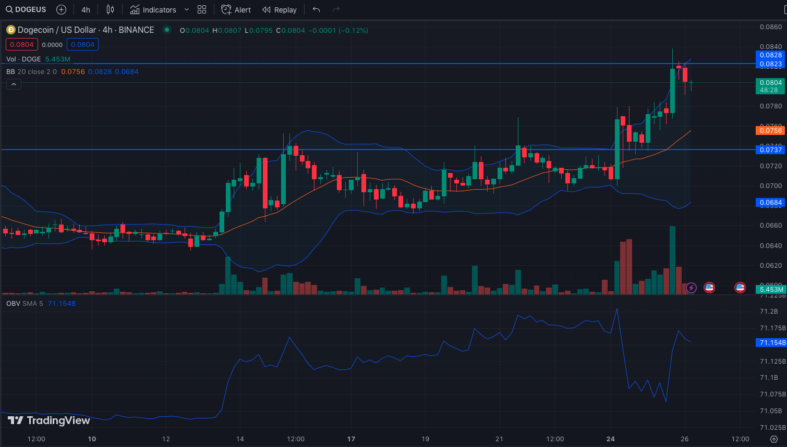Select the BB 20 close 2 0 legend
Screen dimensions: 787x447
[32, 71]
